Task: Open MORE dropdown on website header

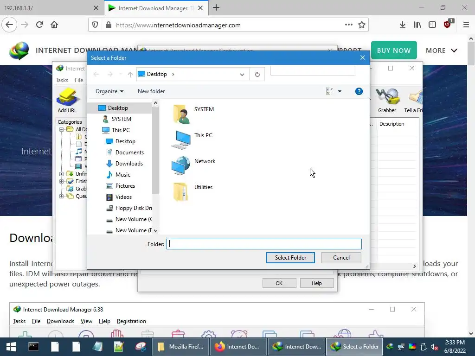Action: pyautogui.click(x=442, y=51)
